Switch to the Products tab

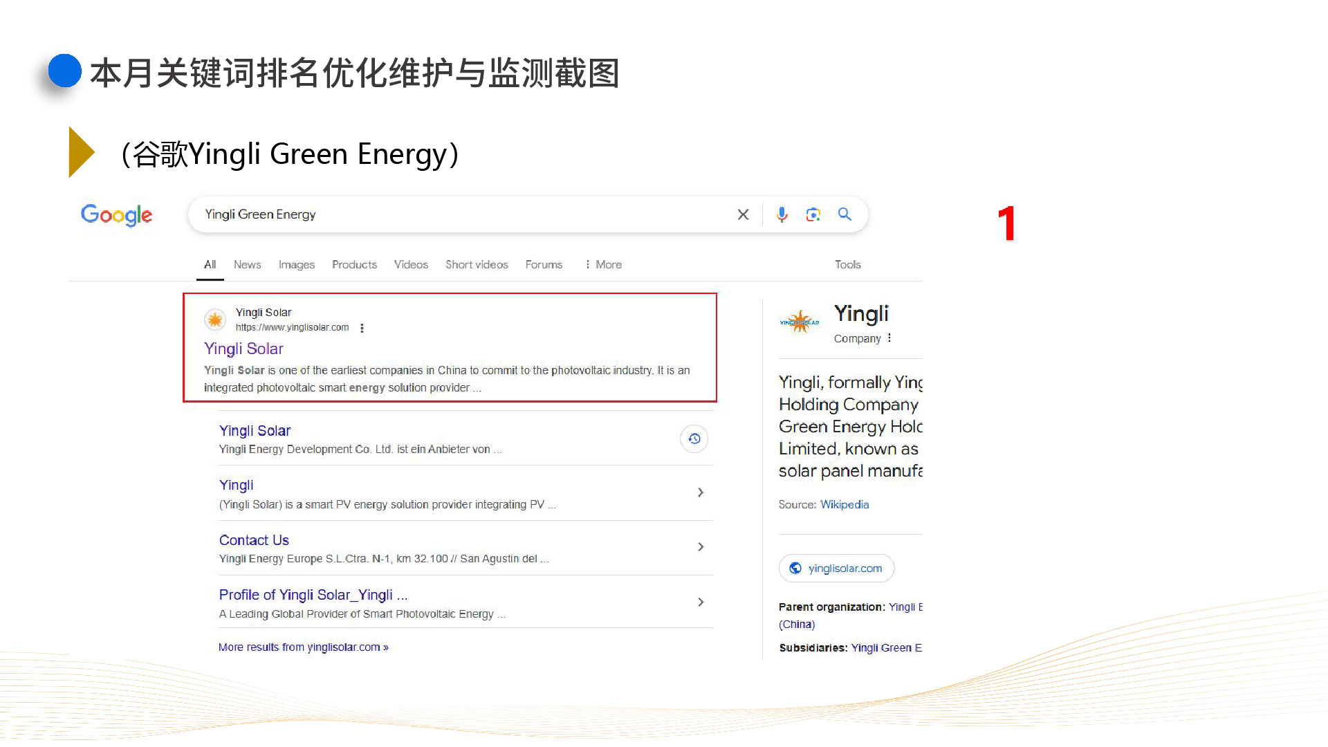(355, 265)
